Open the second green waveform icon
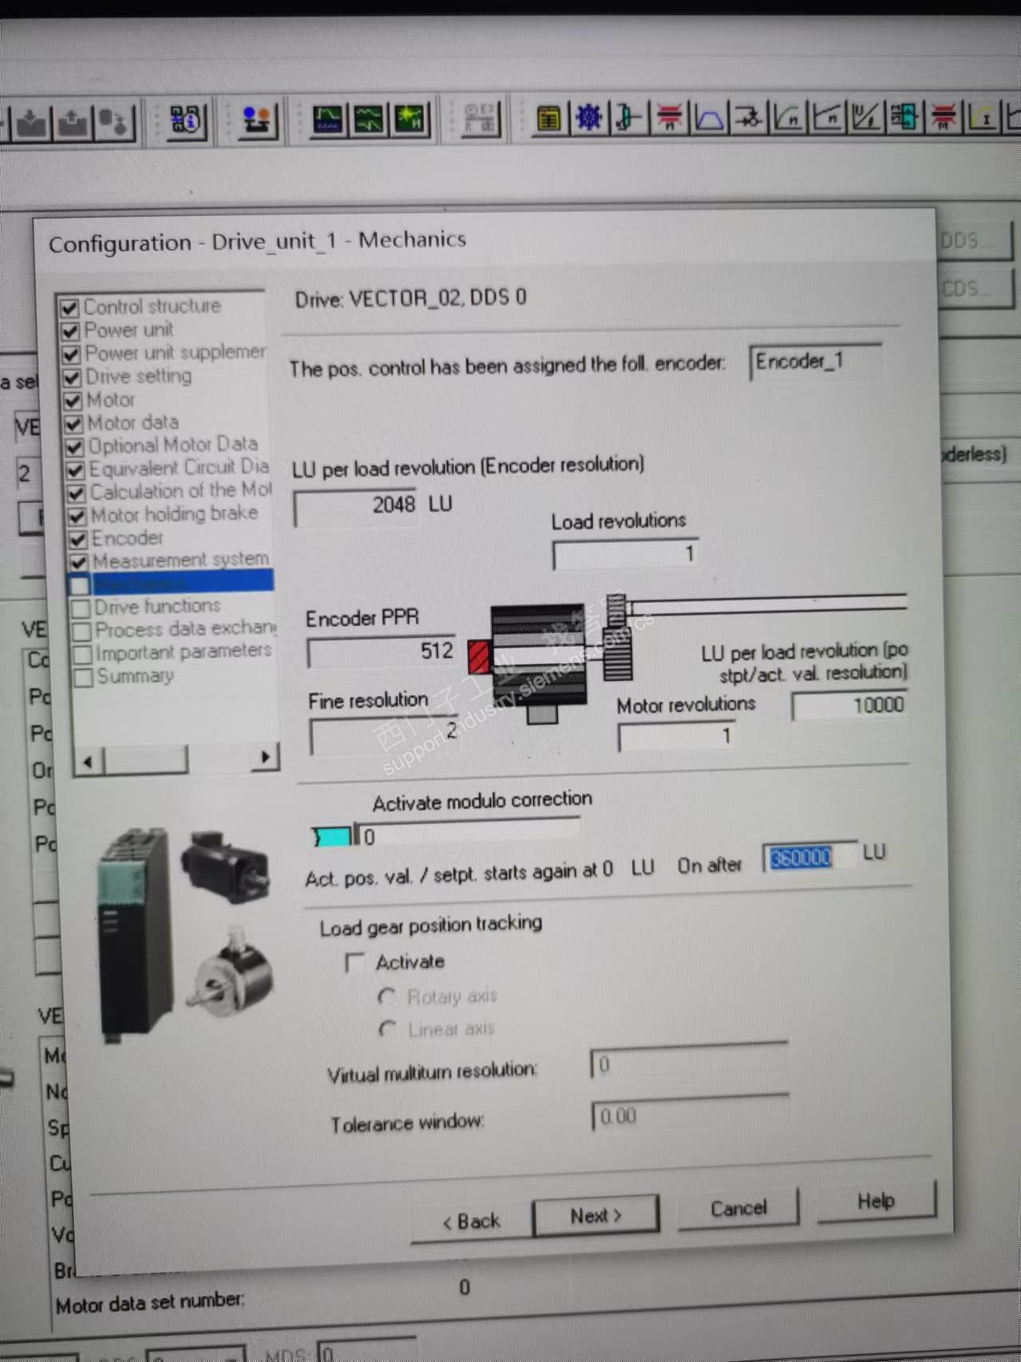The height and width of the screenshot is (1362, 1021). point(369,121)
